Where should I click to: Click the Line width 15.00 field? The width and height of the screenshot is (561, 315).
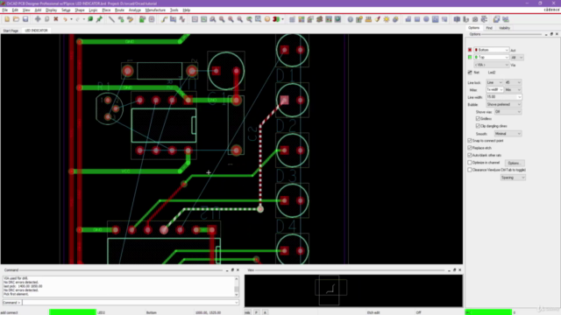coord(504,97)
